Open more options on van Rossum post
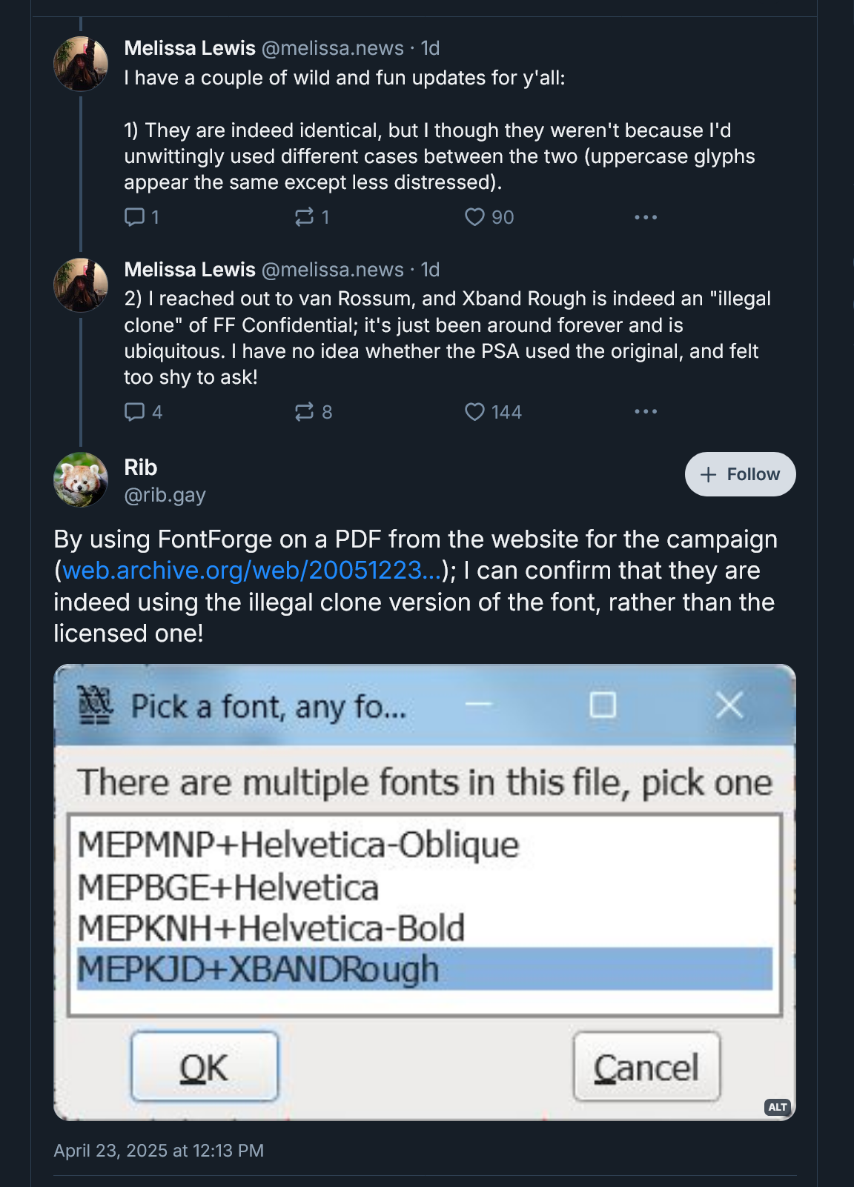The width and height of the screenshot is (854, 1187). point(645,412)
